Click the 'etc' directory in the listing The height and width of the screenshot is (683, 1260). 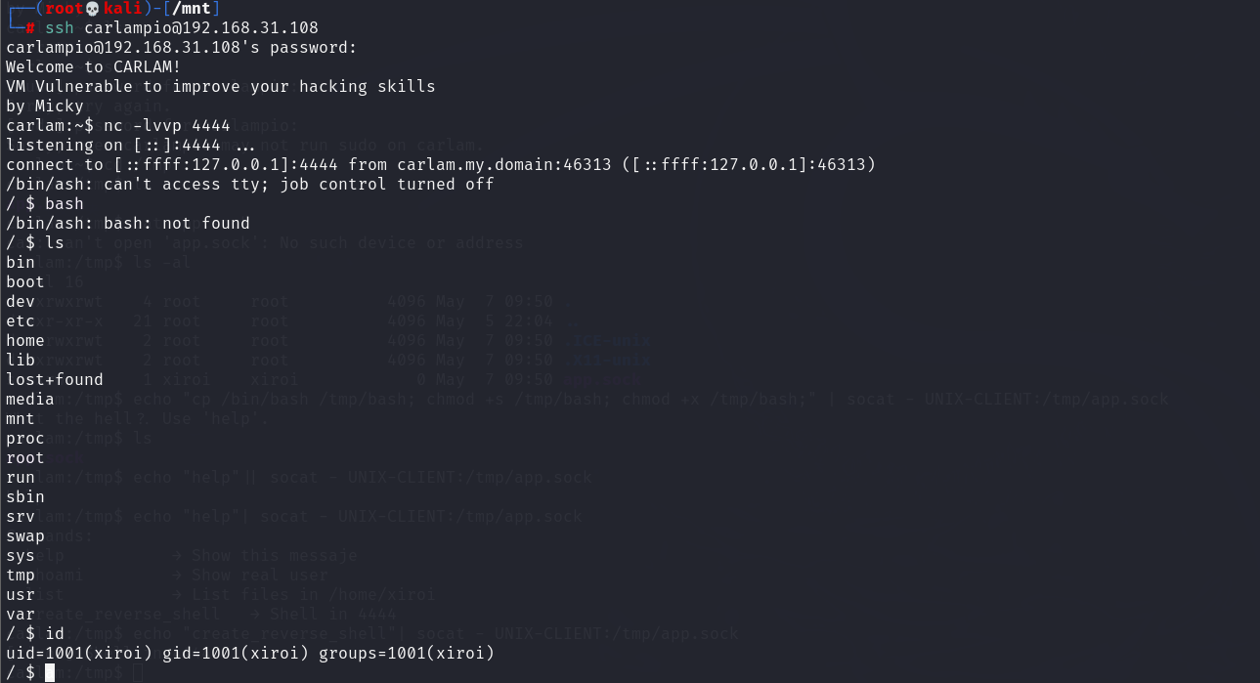coord(21,320)
